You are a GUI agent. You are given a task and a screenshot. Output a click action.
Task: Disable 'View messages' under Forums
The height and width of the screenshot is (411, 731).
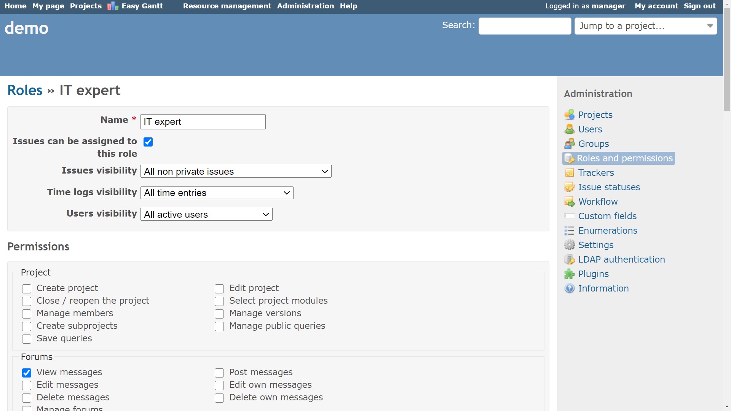point(27,373)
